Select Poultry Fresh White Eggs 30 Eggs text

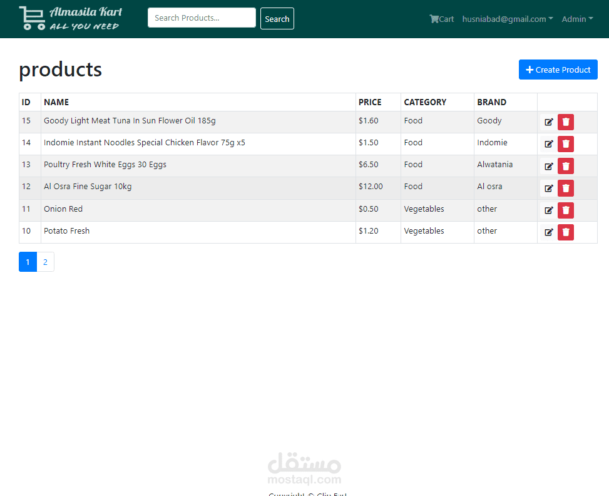[105, 165]
